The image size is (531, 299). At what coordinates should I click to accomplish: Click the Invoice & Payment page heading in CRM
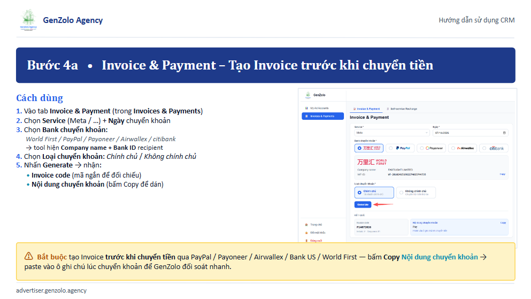pyautogui.click(x=369, y=117)
